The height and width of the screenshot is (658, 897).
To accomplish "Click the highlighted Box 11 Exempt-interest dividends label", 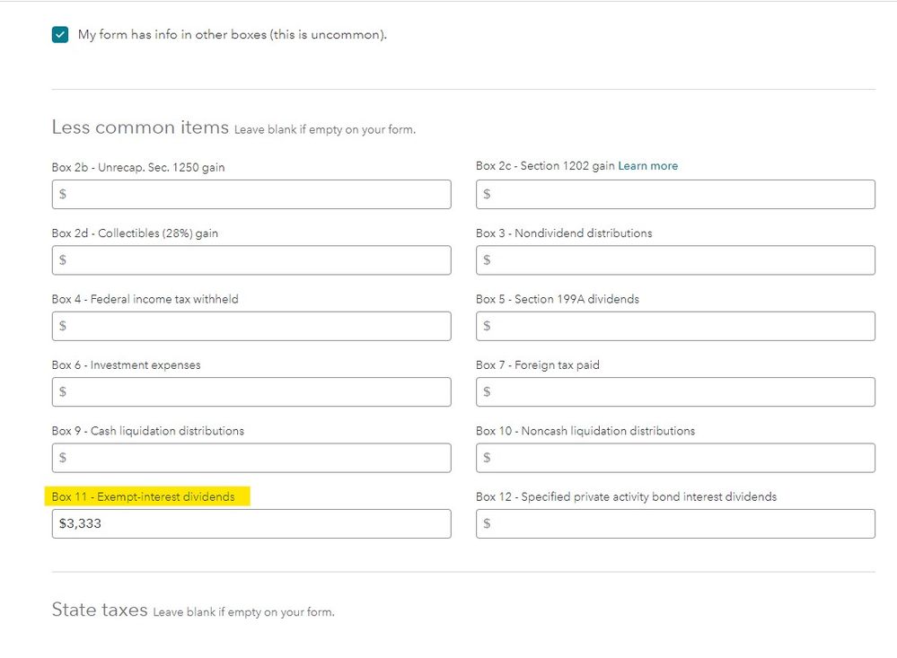I will pyautogui.click(x=144, y=496).
